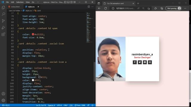Image resolution: width=191 pixels, height=107 pixels.
Task: Open the Source Control view
Action: pyautogui.click(x=3, y=21)
